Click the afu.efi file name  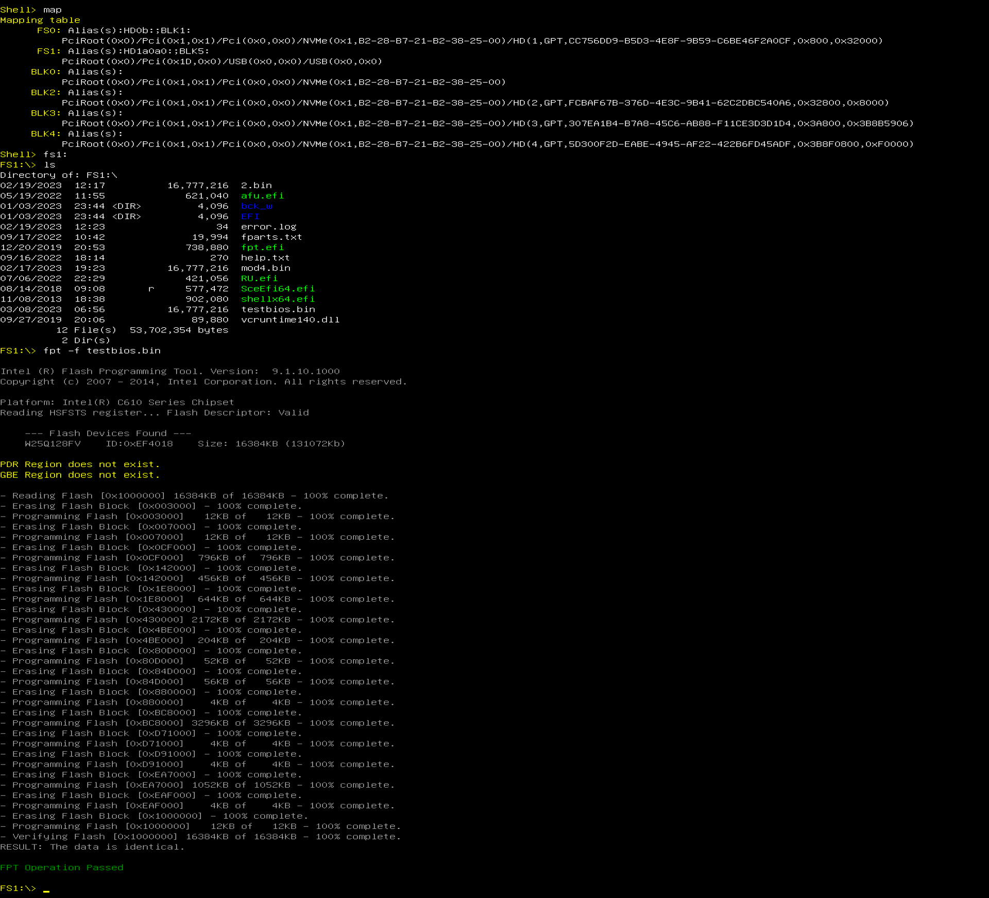click(262, 196)
